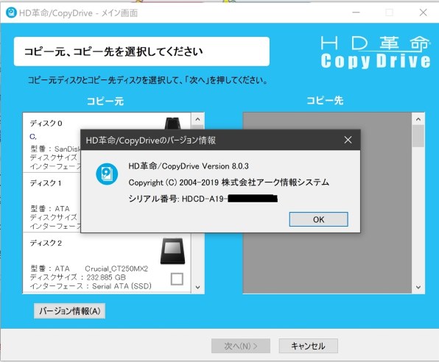Click the コピー先 heading

point(325,100)
